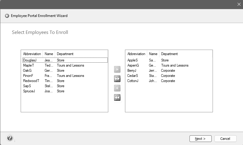Select the AspenG row in right list
Screen dimensions: 243x145
[133, 65]
